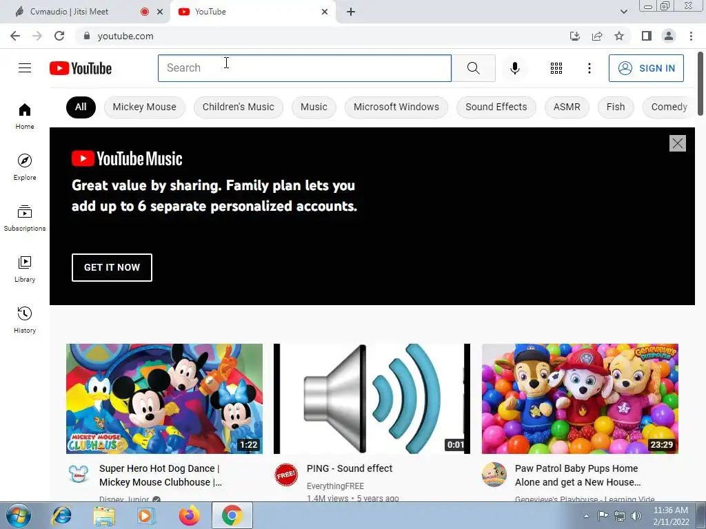This screenshot has height=529, width=706.
Task: Bookmark this page with star icon
Action: (x=619, y=36)
